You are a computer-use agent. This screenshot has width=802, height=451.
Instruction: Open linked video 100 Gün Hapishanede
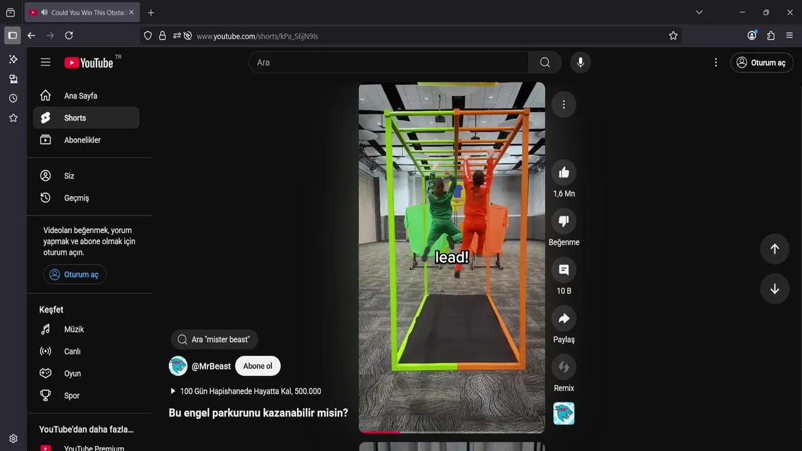(x=245, y=391)
